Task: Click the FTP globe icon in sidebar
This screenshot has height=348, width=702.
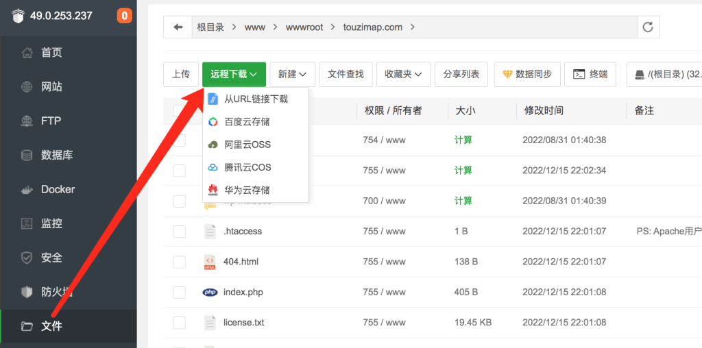Action: click(x=27, y=121)
